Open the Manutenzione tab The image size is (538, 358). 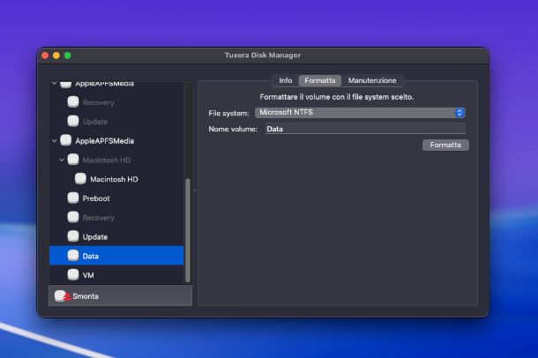(372, 80)
